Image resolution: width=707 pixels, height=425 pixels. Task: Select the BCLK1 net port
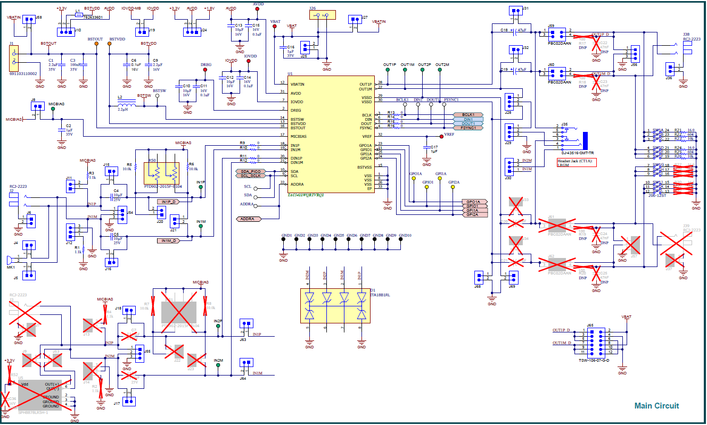(468, 115)
